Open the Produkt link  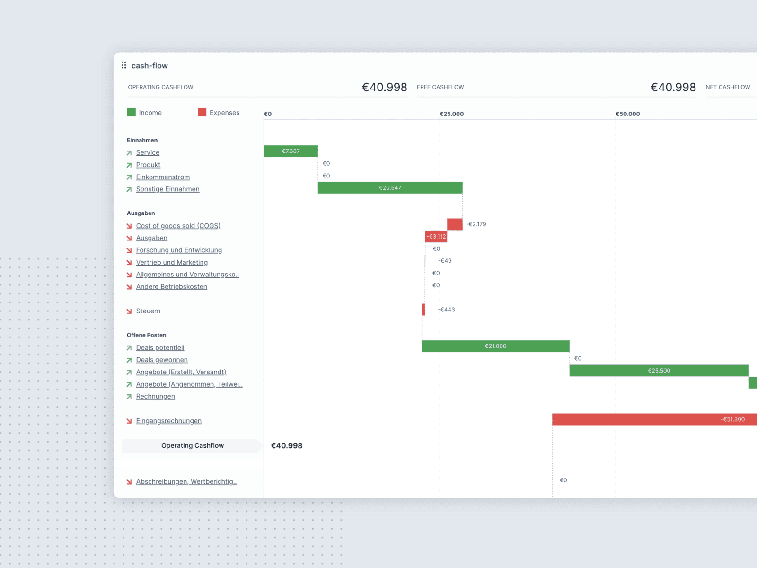[x=148, y=165]
